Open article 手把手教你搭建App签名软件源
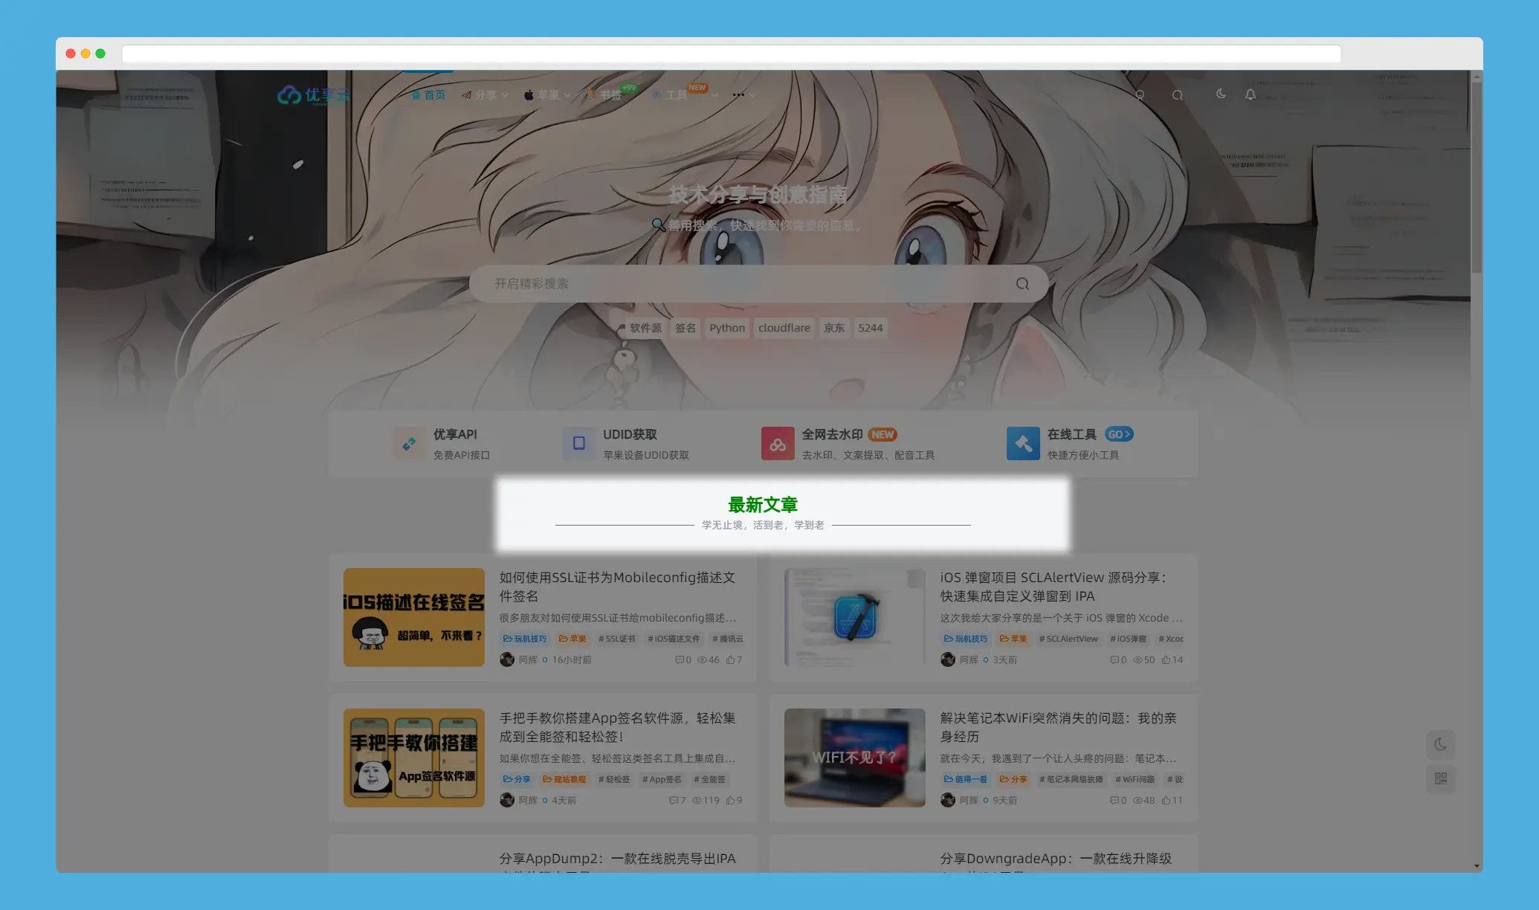The height and width of the screenshot is (910, 1539). click(617, 727)
